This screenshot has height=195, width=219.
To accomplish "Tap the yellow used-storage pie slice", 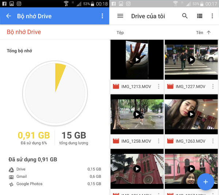I will [x=59, y=77].
